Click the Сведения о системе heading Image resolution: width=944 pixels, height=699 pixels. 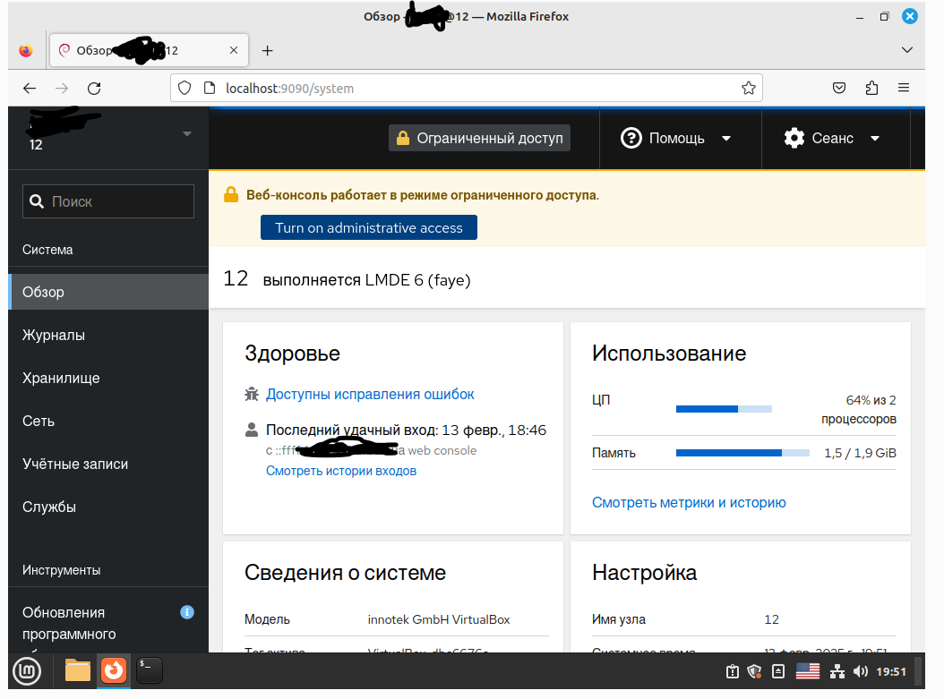click(x=345, y=572)
